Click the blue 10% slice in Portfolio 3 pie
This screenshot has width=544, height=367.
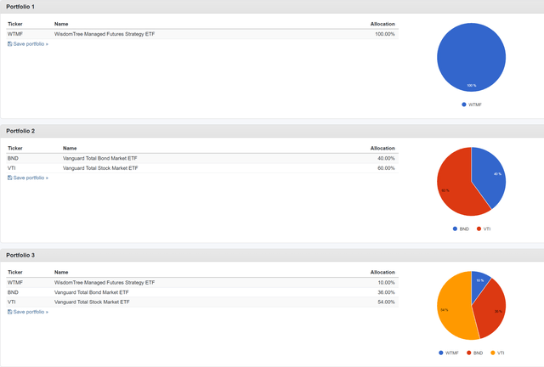tap(479, 285)
